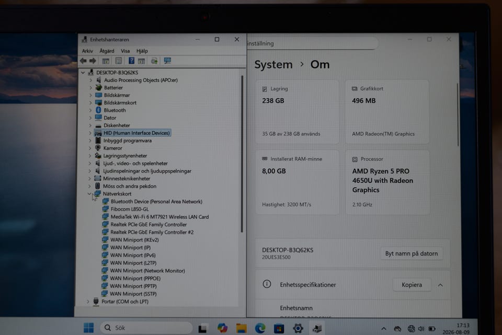Select MediaTek Wi-Fi 6 MT7921 Wireless LAN Card
502x335 pixels.
tap(159, 217)
